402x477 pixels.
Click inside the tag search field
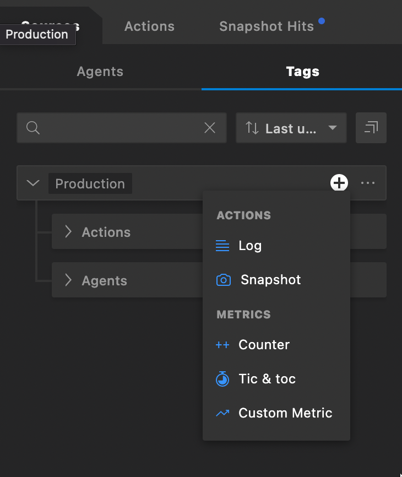pyautogui.click(x=121, y=128)
